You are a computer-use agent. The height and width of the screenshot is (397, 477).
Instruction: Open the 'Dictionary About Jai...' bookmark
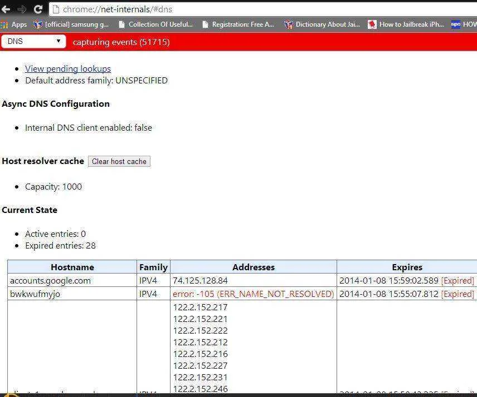(322, 24)
